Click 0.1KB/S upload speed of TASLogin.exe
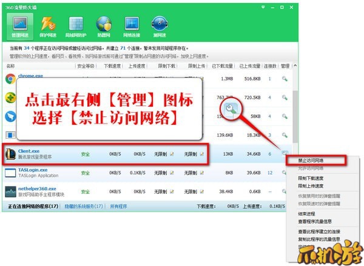364x266 pixels. click(x=138, y=173)
